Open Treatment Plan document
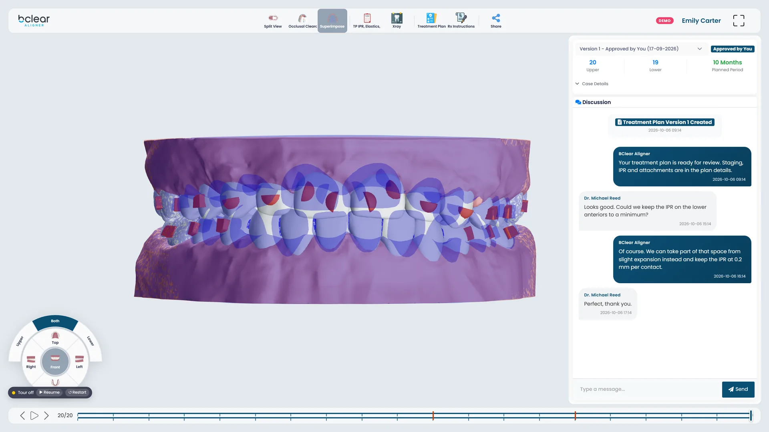Image resolution: width=769 pixels, height=432 pixels. point(431,21)
